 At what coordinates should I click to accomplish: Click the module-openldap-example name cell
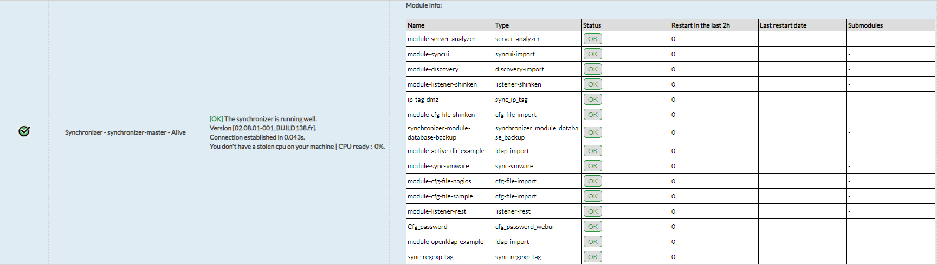(445, 242)
